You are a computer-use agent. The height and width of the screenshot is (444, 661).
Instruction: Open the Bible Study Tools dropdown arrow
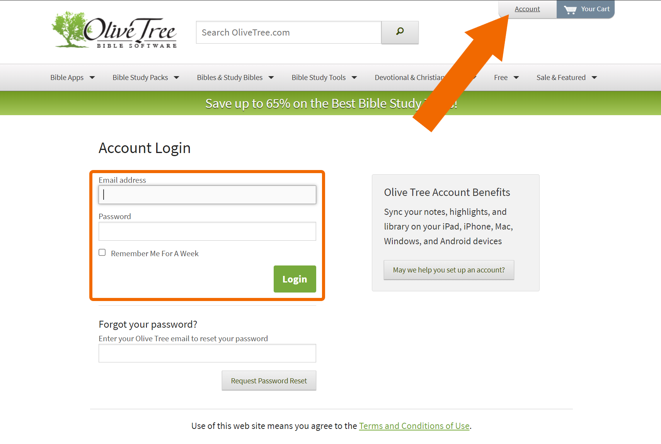click(x=354, y=78)
